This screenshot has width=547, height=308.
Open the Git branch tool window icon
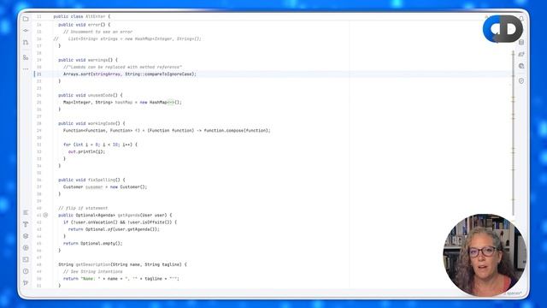26,283
